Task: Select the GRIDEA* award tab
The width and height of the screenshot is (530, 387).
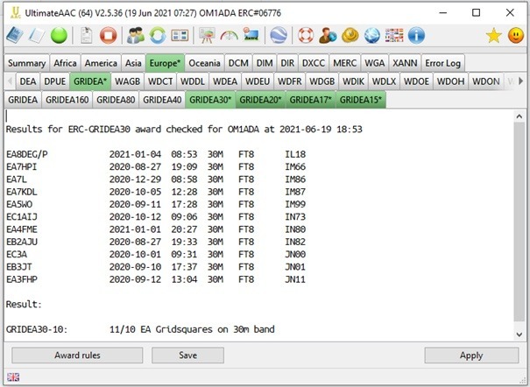Action: [90, 81]
